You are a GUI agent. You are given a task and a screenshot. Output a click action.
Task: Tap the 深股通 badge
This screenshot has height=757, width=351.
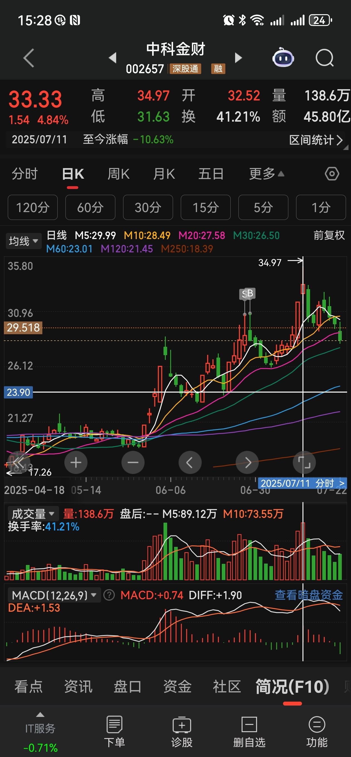pyautogui.click(x=185, y=69)
